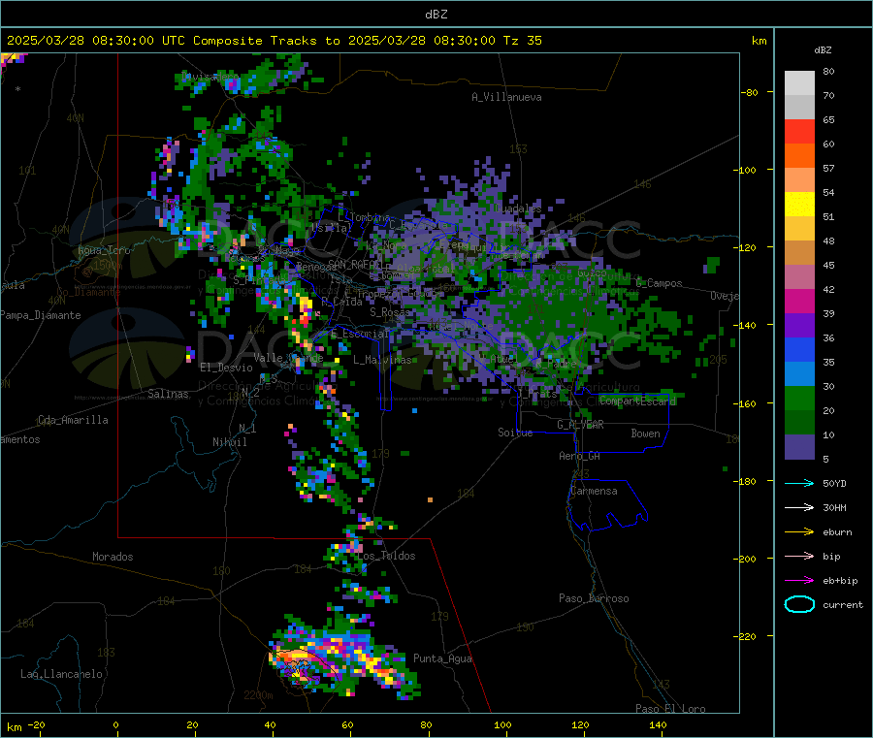Click the A_Villanueva map label
873x738 pixels.
(x=506, y=97)
